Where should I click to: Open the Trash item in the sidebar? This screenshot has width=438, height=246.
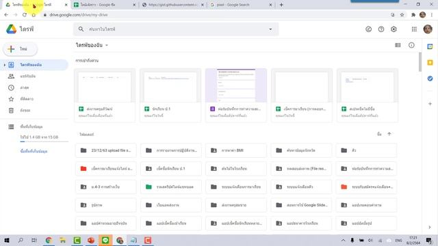[x=34, y=111]
